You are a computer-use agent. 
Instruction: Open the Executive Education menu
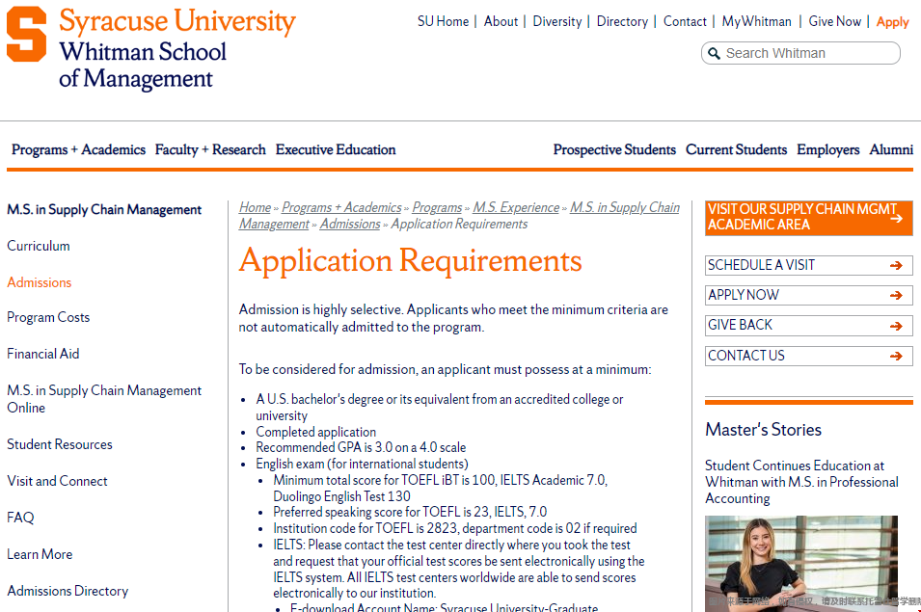click(336, 149)
